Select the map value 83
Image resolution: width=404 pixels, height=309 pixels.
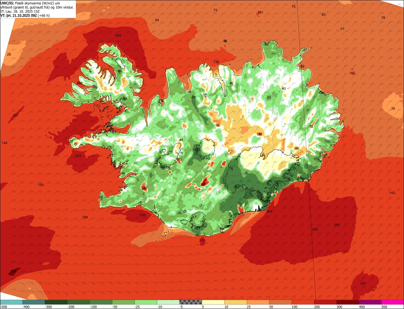click(324, 15)
